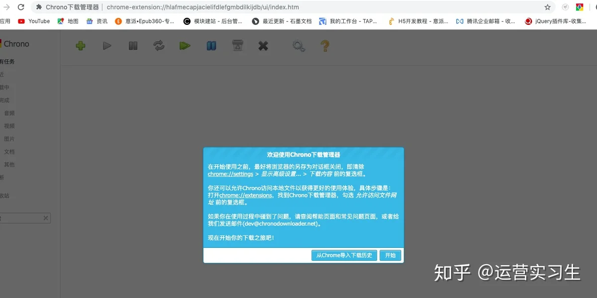Show downloading (下载中) tasks in sidebar
Viewport: 597px width, 298px height.
pyautogui.click(x=5, y=87)
